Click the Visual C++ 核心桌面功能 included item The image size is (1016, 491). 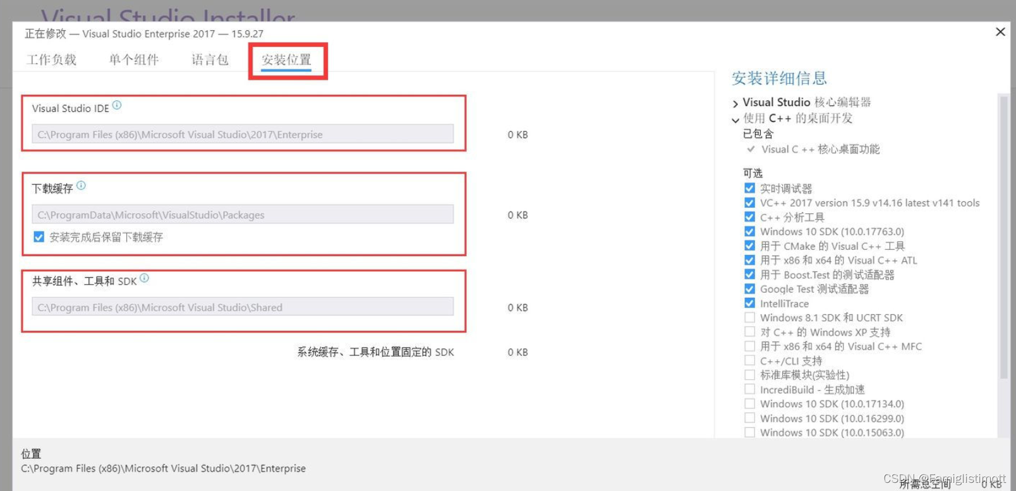pyautogui.click(x=820, y=150)
